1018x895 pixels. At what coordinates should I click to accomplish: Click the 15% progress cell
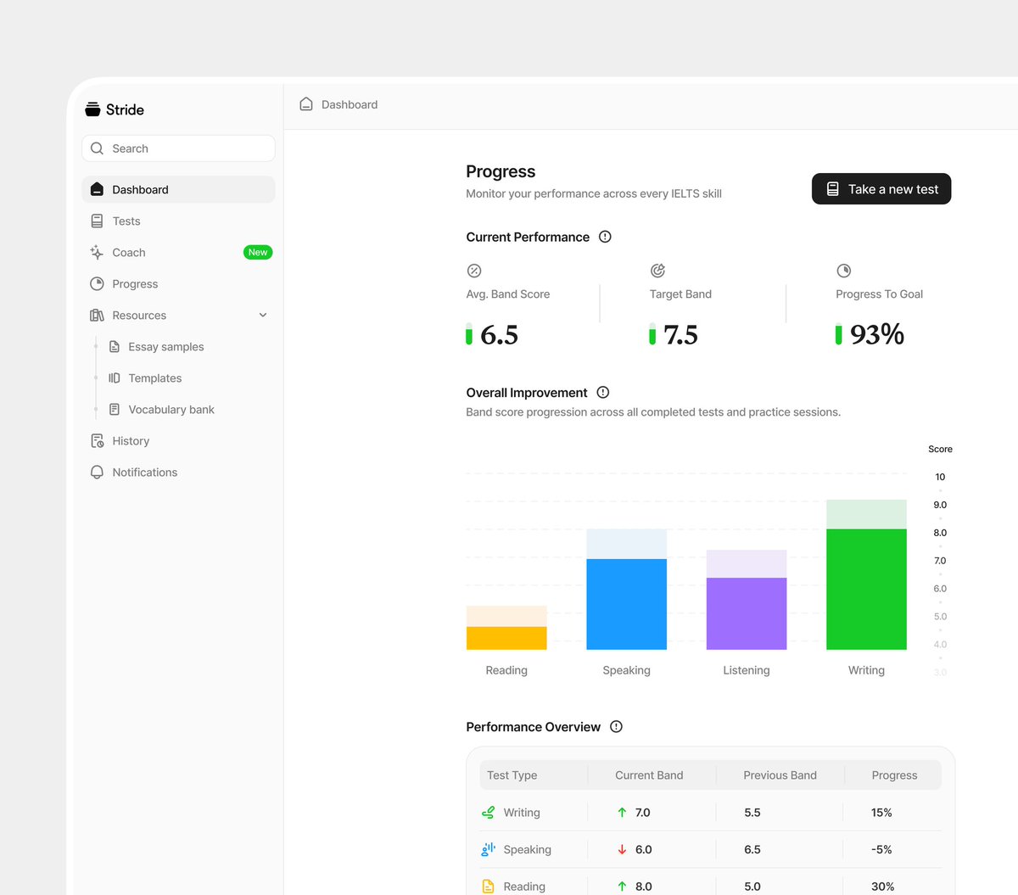[x=881, y=812]
